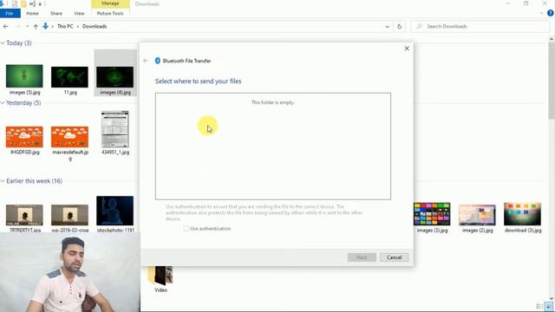The height and width of the screenshot is (312, 555).
Task: Select 11.jpg thumbnail
Action: 69,77
